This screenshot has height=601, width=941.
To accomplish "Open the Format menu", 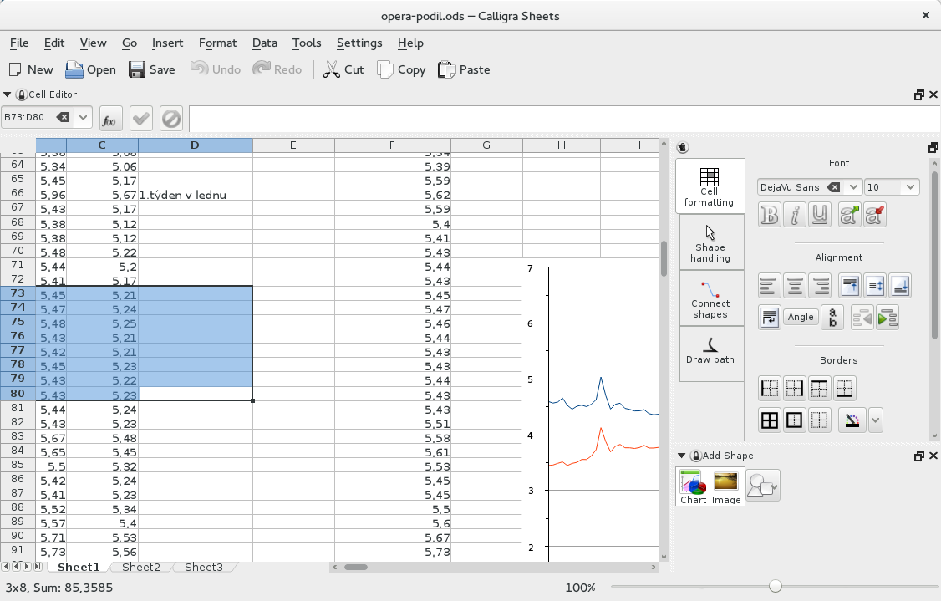I will (217, 43).
